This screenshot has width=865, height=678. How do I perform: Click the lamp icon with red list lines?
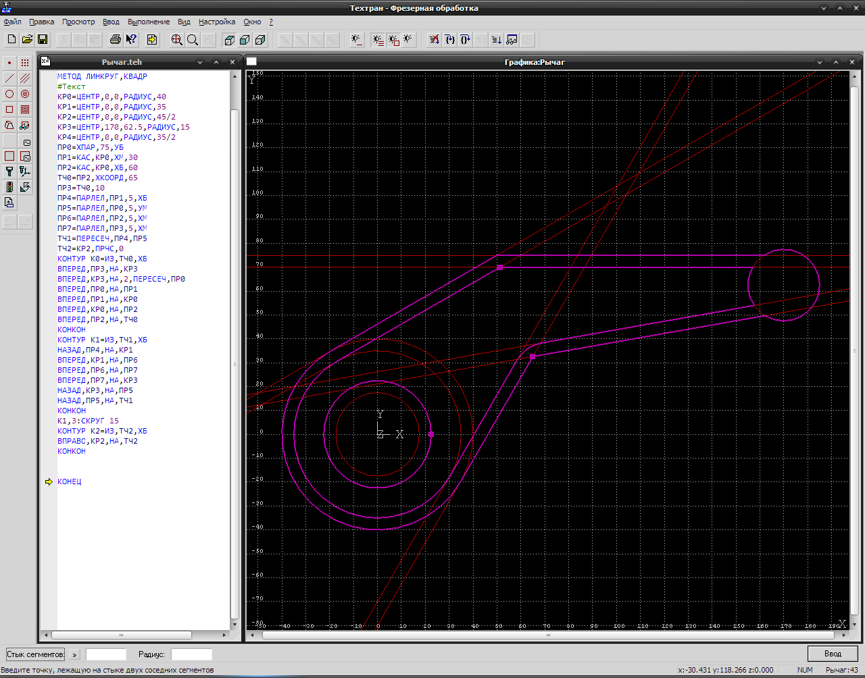pos(378,40)
